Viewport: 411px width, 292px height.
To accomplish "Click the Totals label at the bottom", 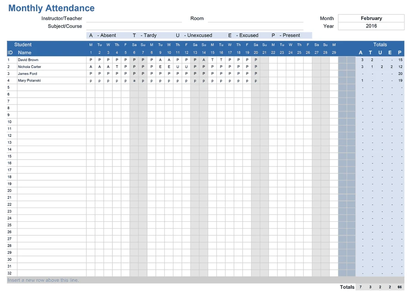I will coord(347,287).
